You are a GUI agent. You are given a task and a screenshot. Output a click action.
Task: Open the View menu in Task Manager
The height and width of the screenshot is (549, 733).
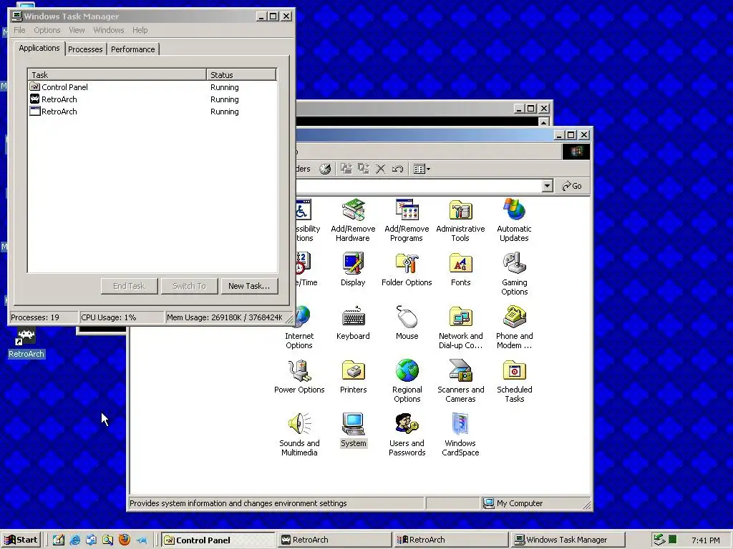coord(77,30)
